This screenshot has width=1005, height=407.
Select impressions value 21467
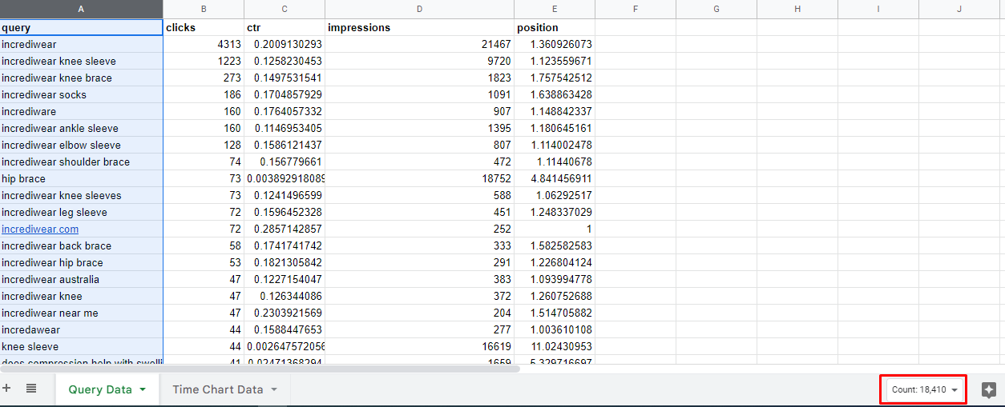[x=420, y=44]
